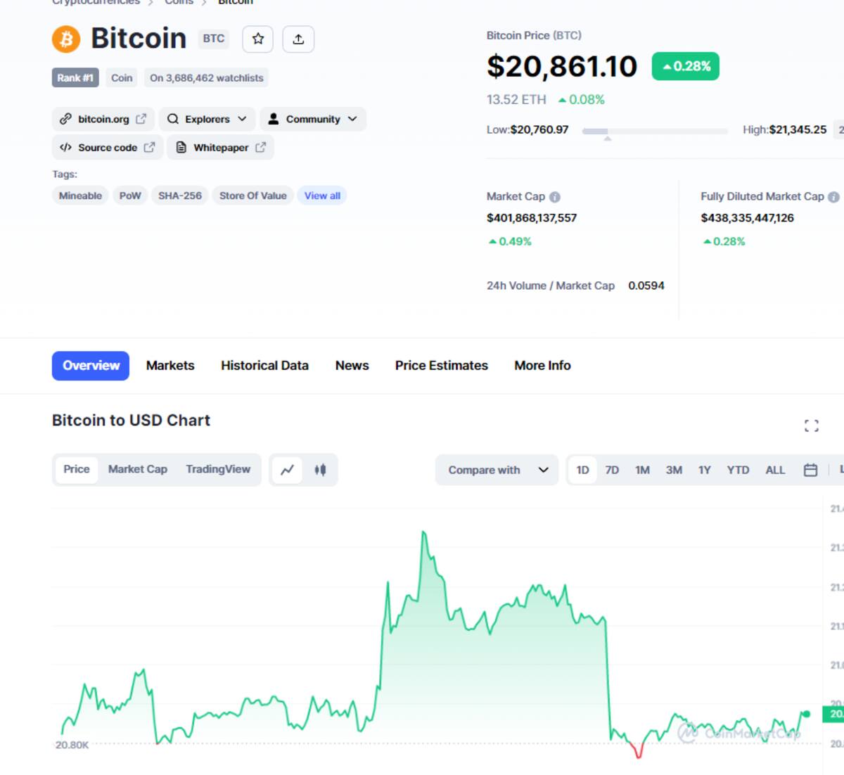
Task: Click the Market Cap info icon
Action: coord(555,197)
